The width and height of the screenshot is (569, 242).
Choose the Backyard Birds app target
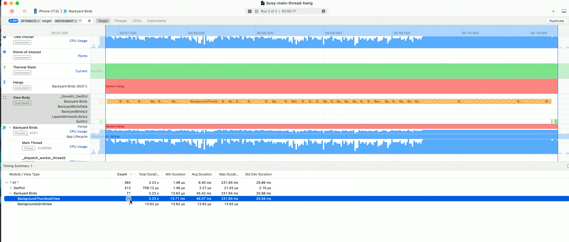point(78,11)
